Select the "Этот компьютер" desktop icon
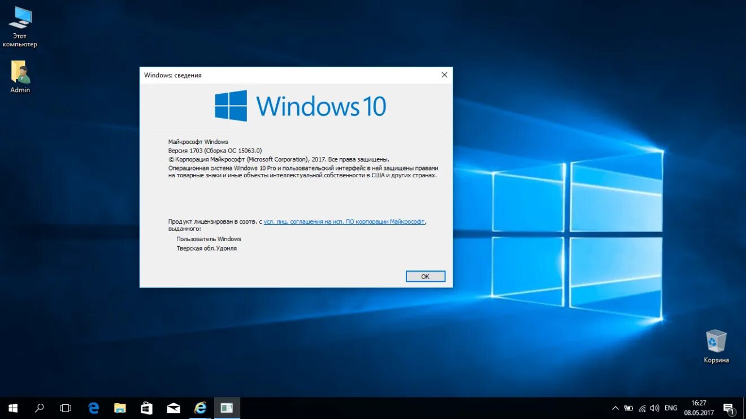The height and width of the screenshot is (419, 746). (20, 27)
